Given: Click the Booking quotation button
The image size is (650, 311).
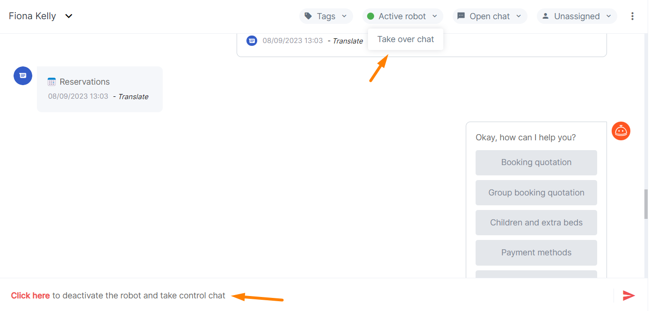Looking at the screenshot, I should point(536,162).
